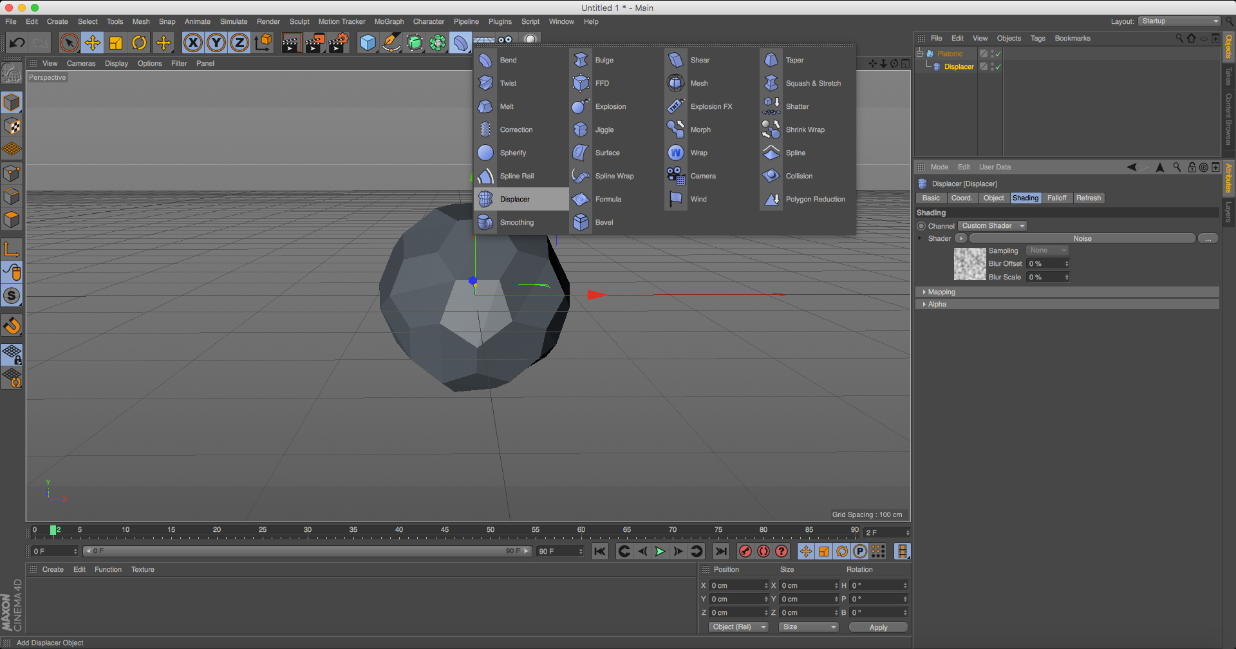Expand the Mapping section
1236x649 pixels.
(x=941, y=292)
